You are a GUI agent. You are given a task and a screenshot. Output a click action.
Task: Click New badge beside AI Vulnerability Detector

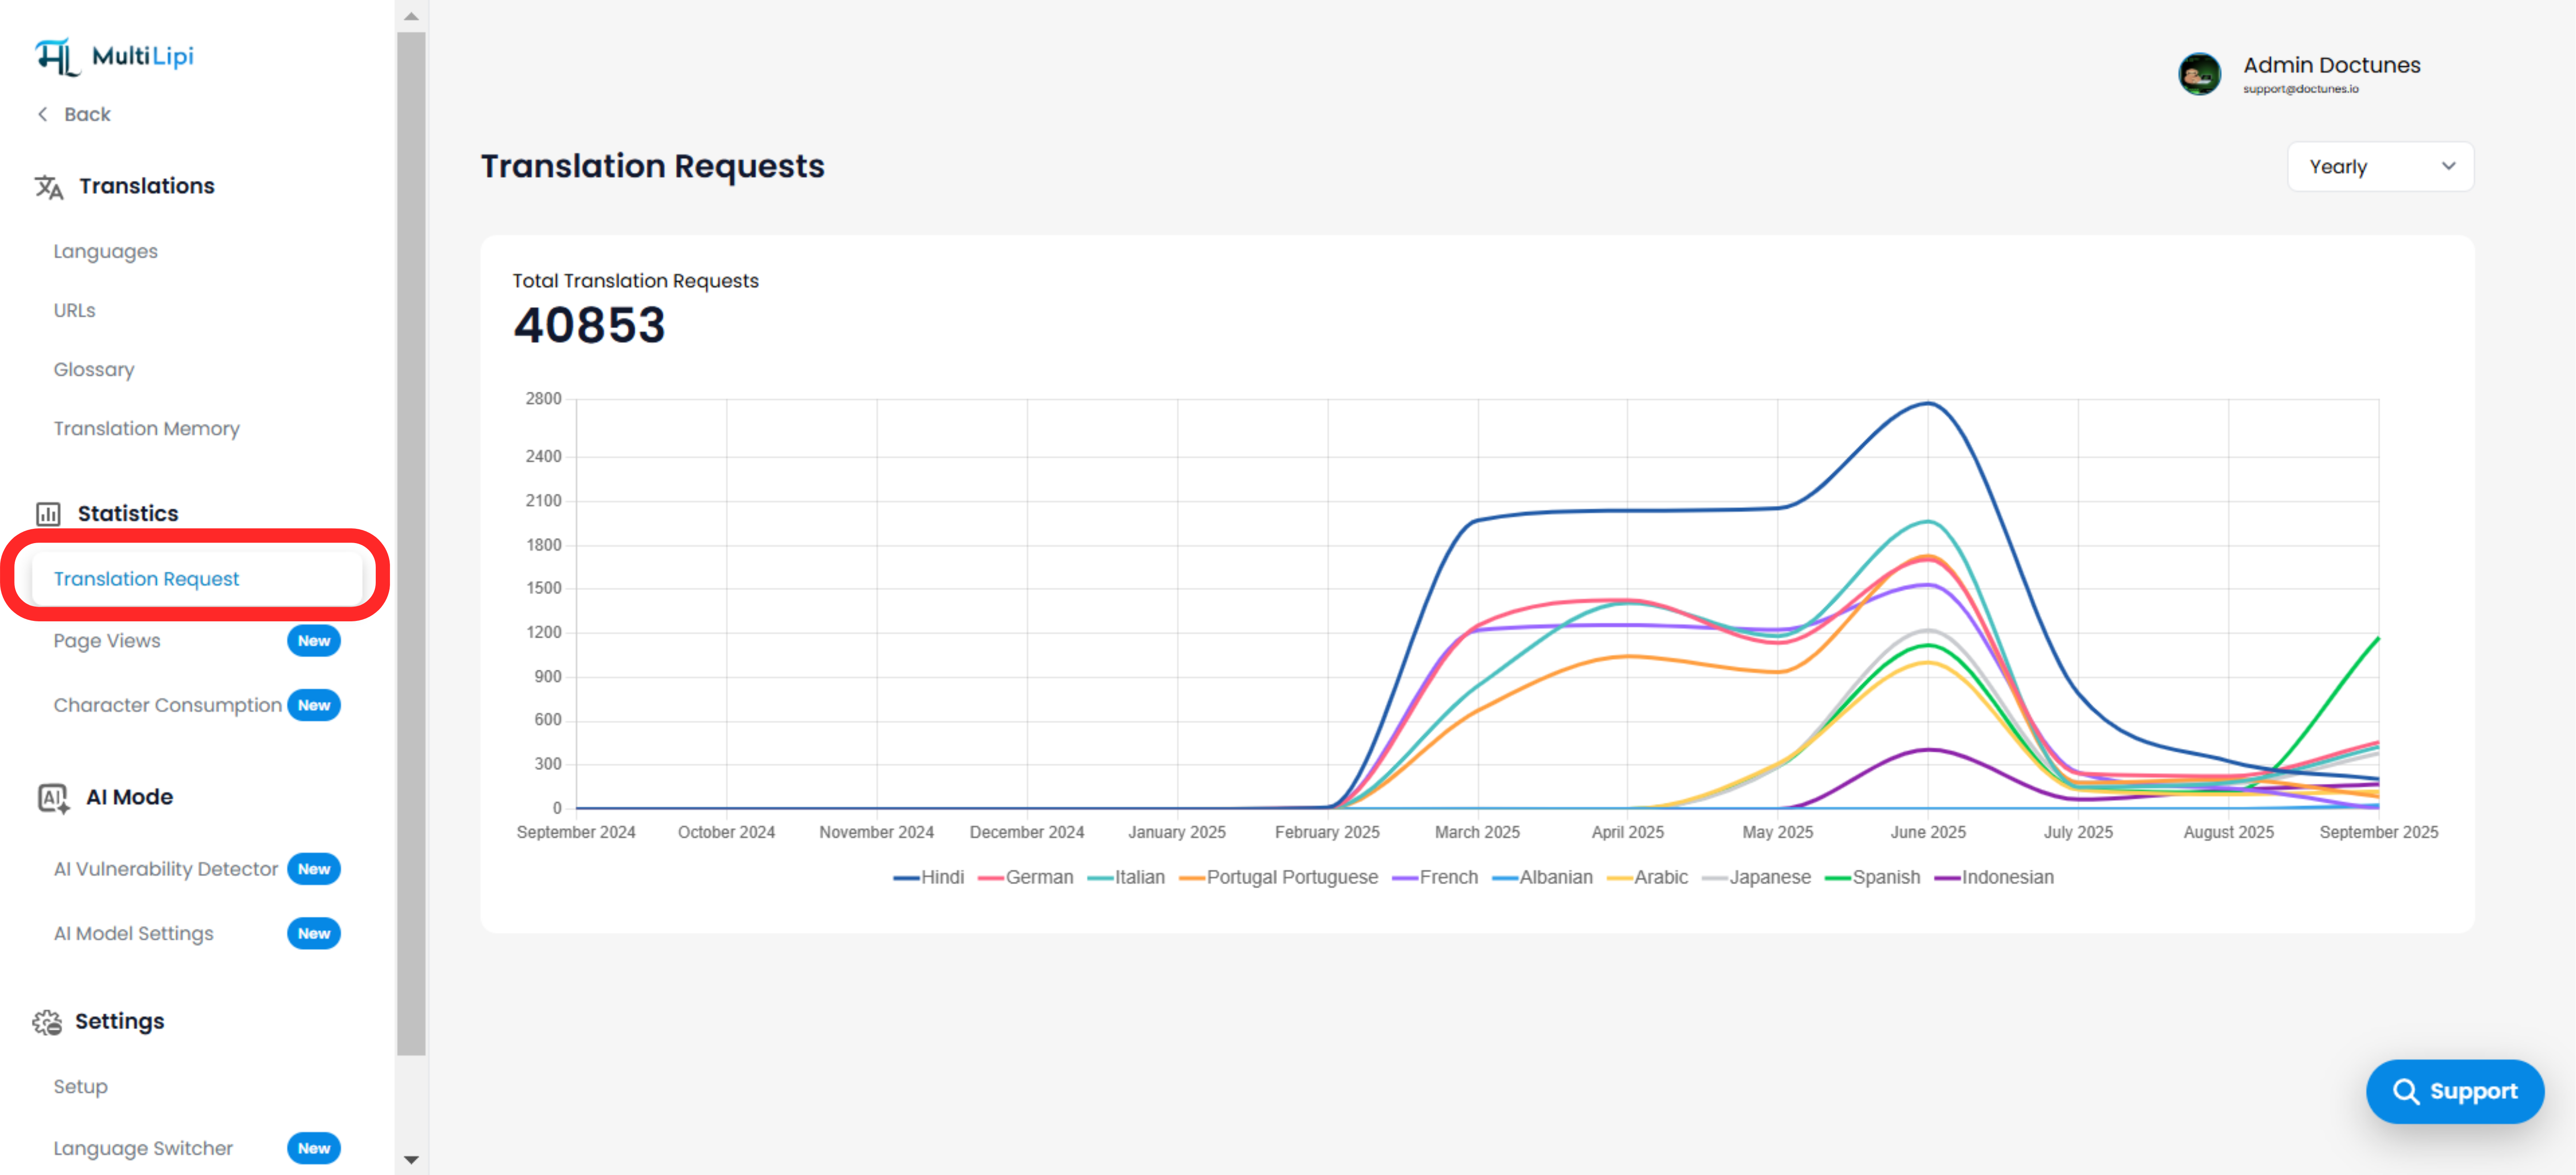click(x=314, y=869)
